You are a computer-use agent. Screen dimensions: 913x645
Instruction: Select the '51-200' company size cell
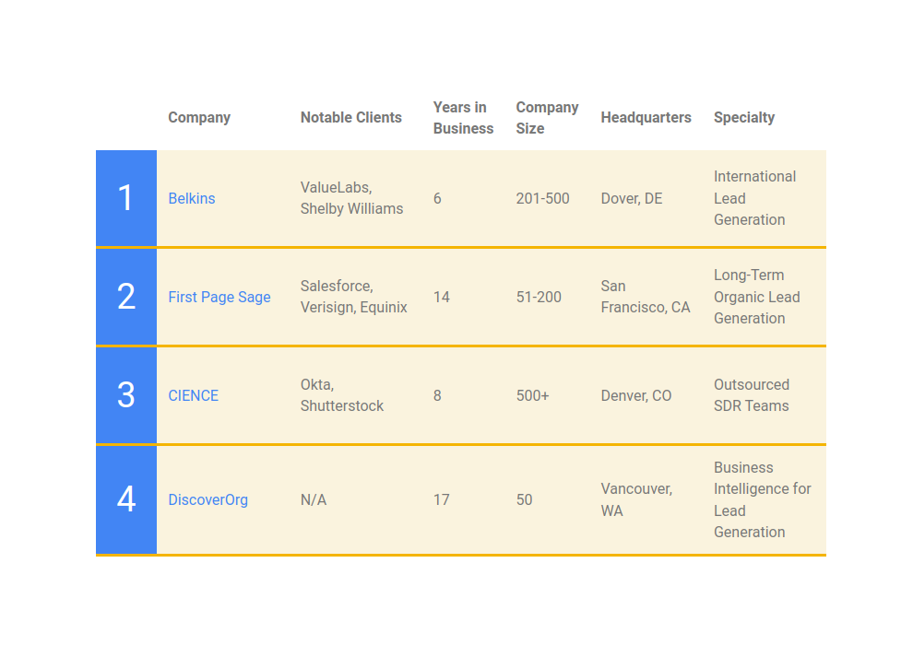pos(539,298)
